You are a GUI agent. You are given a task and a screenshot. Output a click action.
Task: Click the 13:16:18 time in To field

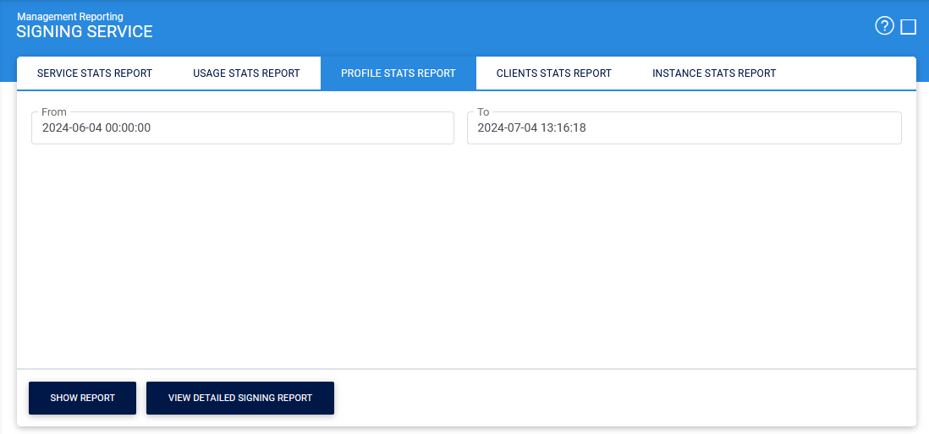(563, 128)
